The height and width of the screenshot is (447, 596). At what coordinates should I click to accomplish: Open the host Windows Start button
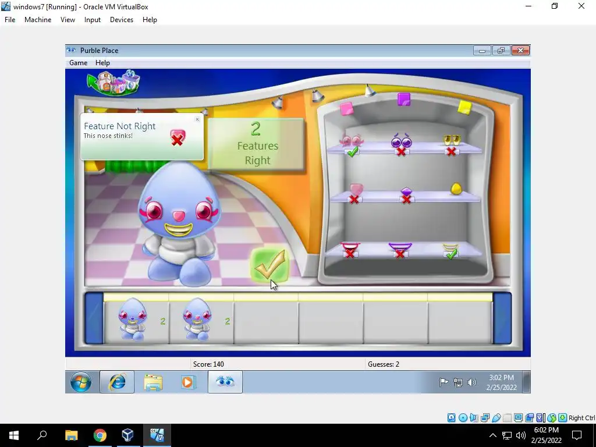14,435
